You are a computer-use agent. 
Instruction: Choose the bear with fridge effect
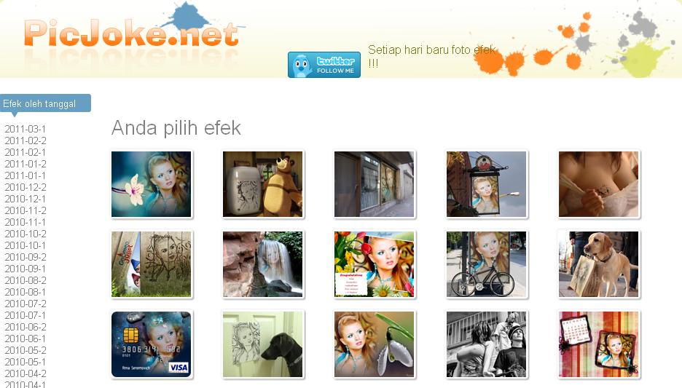coord(263,184)
